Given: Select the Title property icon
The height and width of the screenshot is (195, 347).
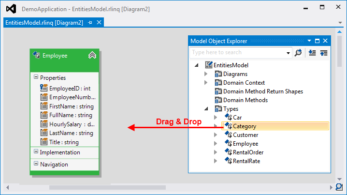Looking at the screenshot, I should [x=44, y=142].
